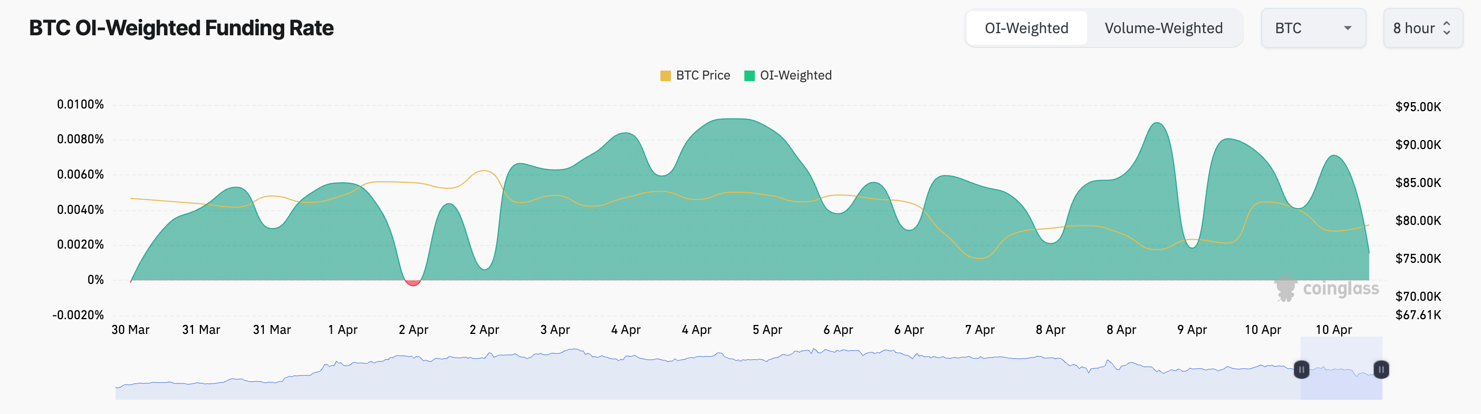Open the BTC coin dropdown

coord(1313,28)
